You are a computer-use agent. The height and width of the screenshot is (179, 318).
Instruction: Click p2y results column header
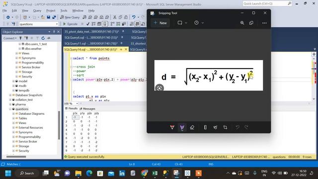click(96, 113)
